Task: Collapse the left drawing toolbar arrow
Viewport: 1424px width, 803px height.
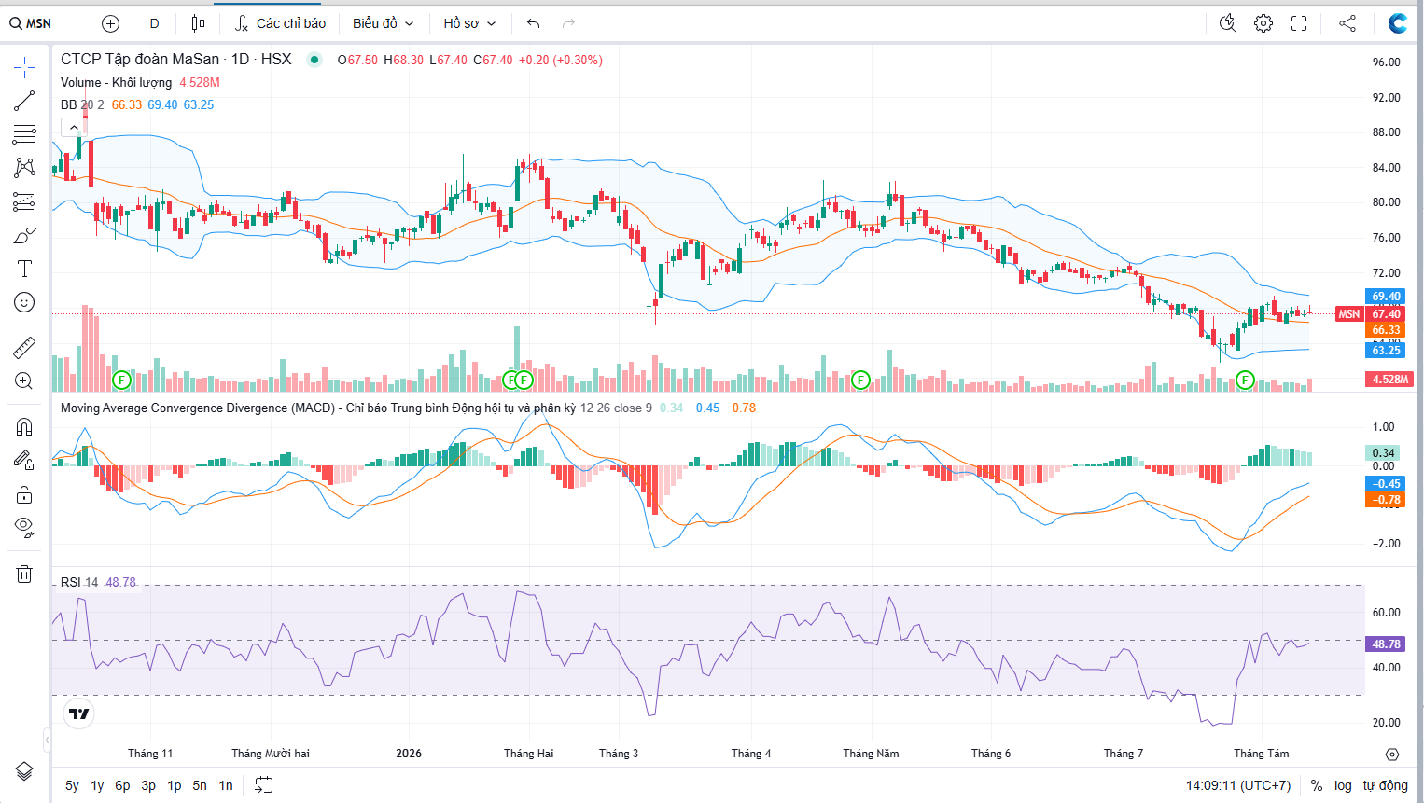Action: pos(47,741)
